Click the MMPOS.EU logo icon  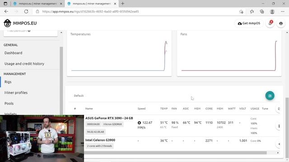click(7, 23)
